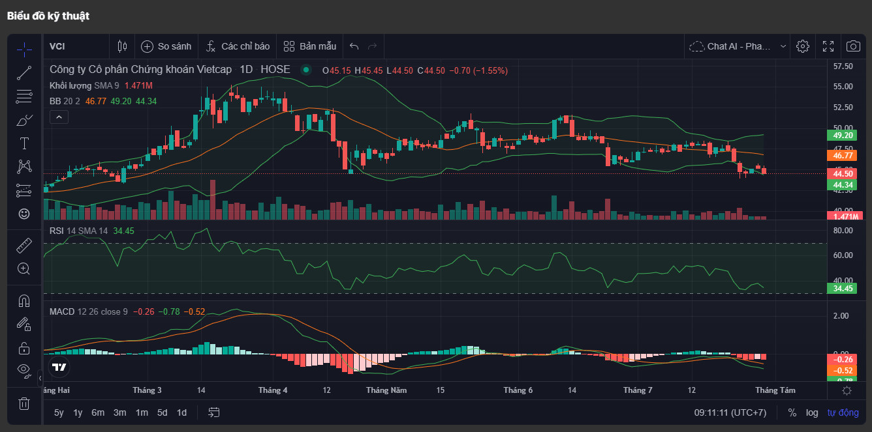
Task: Open Các chỉ báo indicators menu
Action: 238,46
